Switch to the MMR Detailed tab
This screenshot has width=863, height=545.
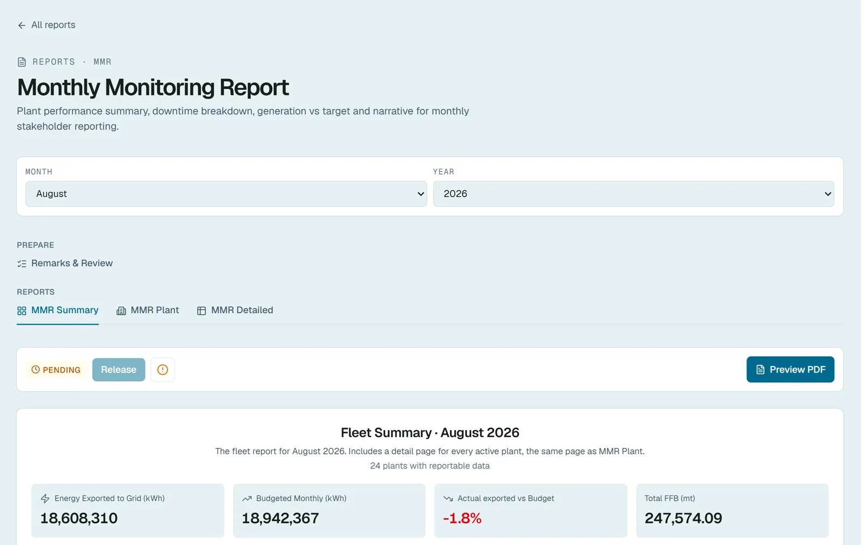point(235,311)
